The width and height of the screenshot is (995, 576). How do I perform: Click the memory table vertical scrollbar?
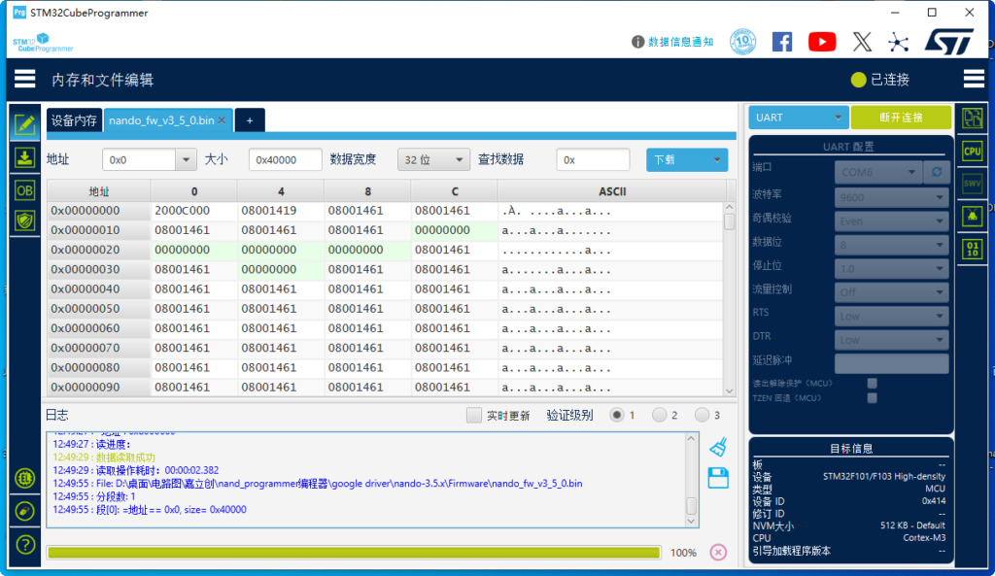(x=729, y=299)
